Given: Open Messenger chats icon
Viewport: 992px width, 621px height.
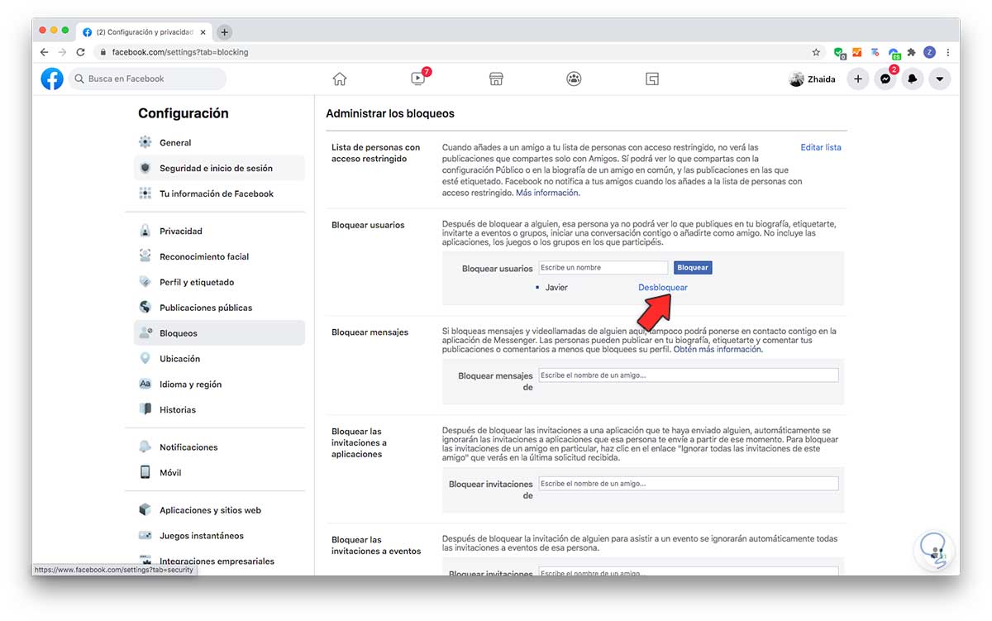Looking at the screenshot, I should [885, 79].
